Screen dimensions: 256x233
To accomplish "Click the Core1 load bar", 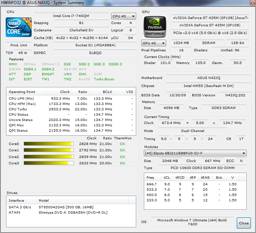I will pyautogui.click(x=49, y=150).
